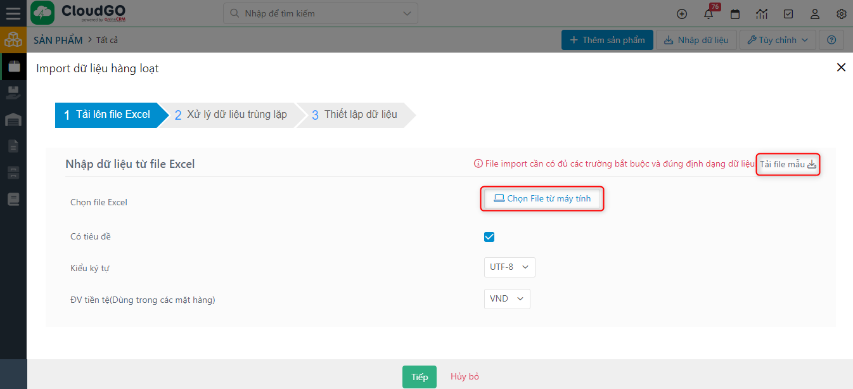Screen dimensions: 853x389
Task: Open the user profile icon
Action: [x=815, y=14]
